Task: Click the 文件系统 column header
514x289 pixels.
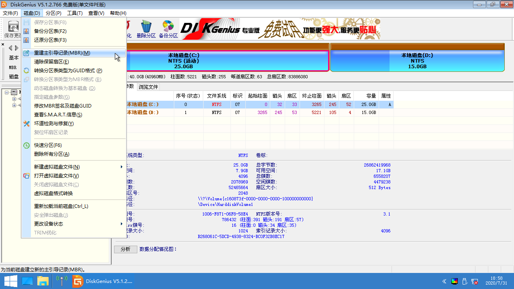Action: [x=217, y=96]
